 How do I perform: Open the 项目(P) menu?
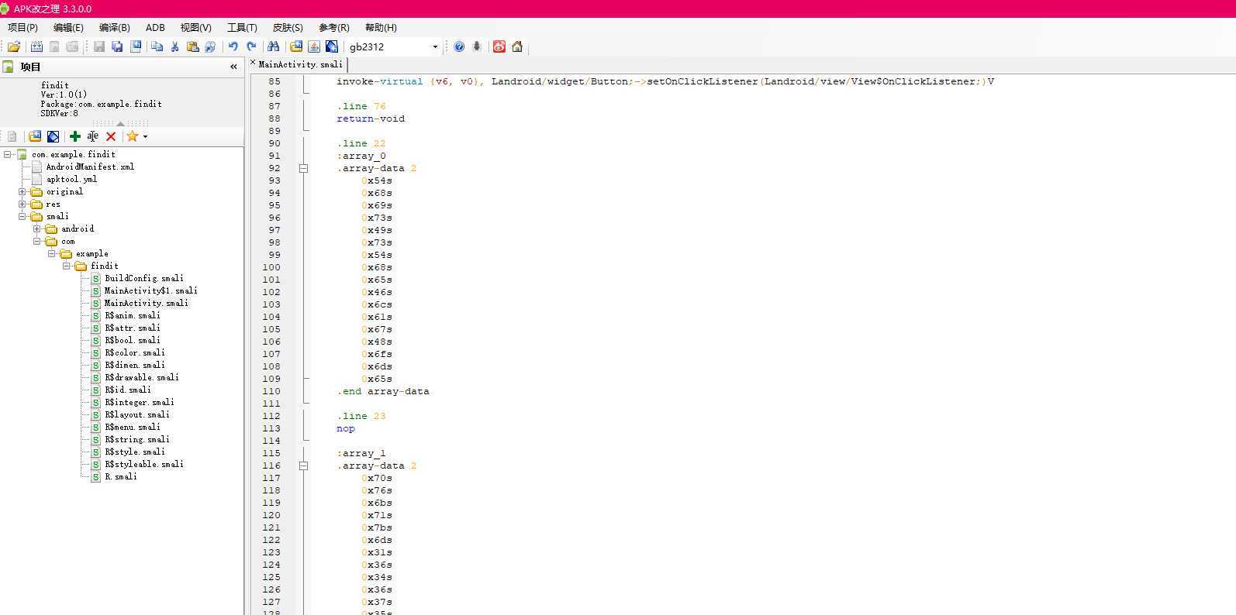(22, 27)
